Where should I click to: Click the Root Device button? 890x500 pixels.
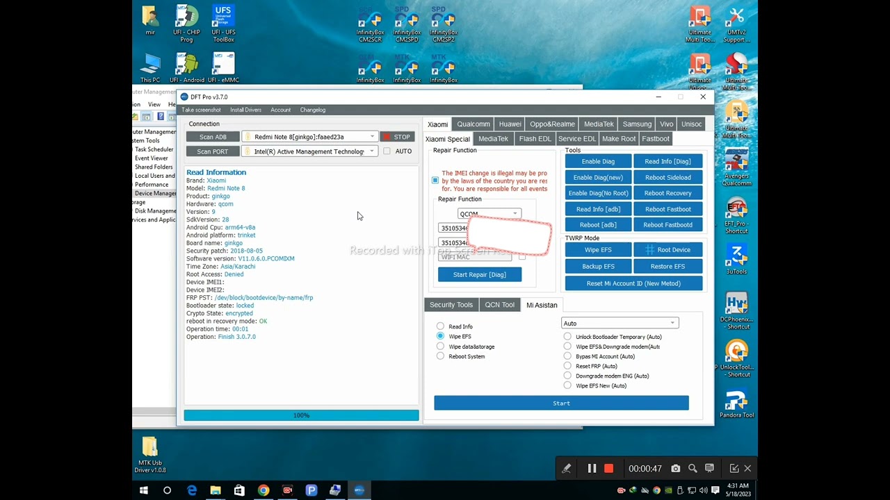click(668, 250)
